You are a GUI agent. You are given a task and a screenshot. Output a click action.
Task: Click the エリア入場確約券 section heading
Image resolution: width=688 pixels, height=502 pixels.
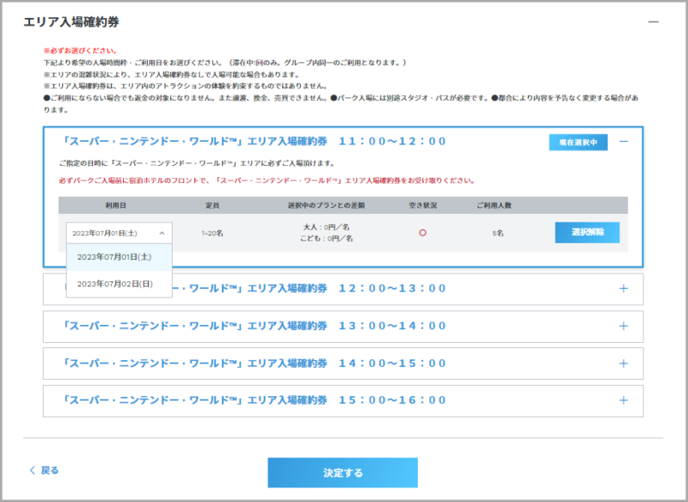tap(71, 22)
